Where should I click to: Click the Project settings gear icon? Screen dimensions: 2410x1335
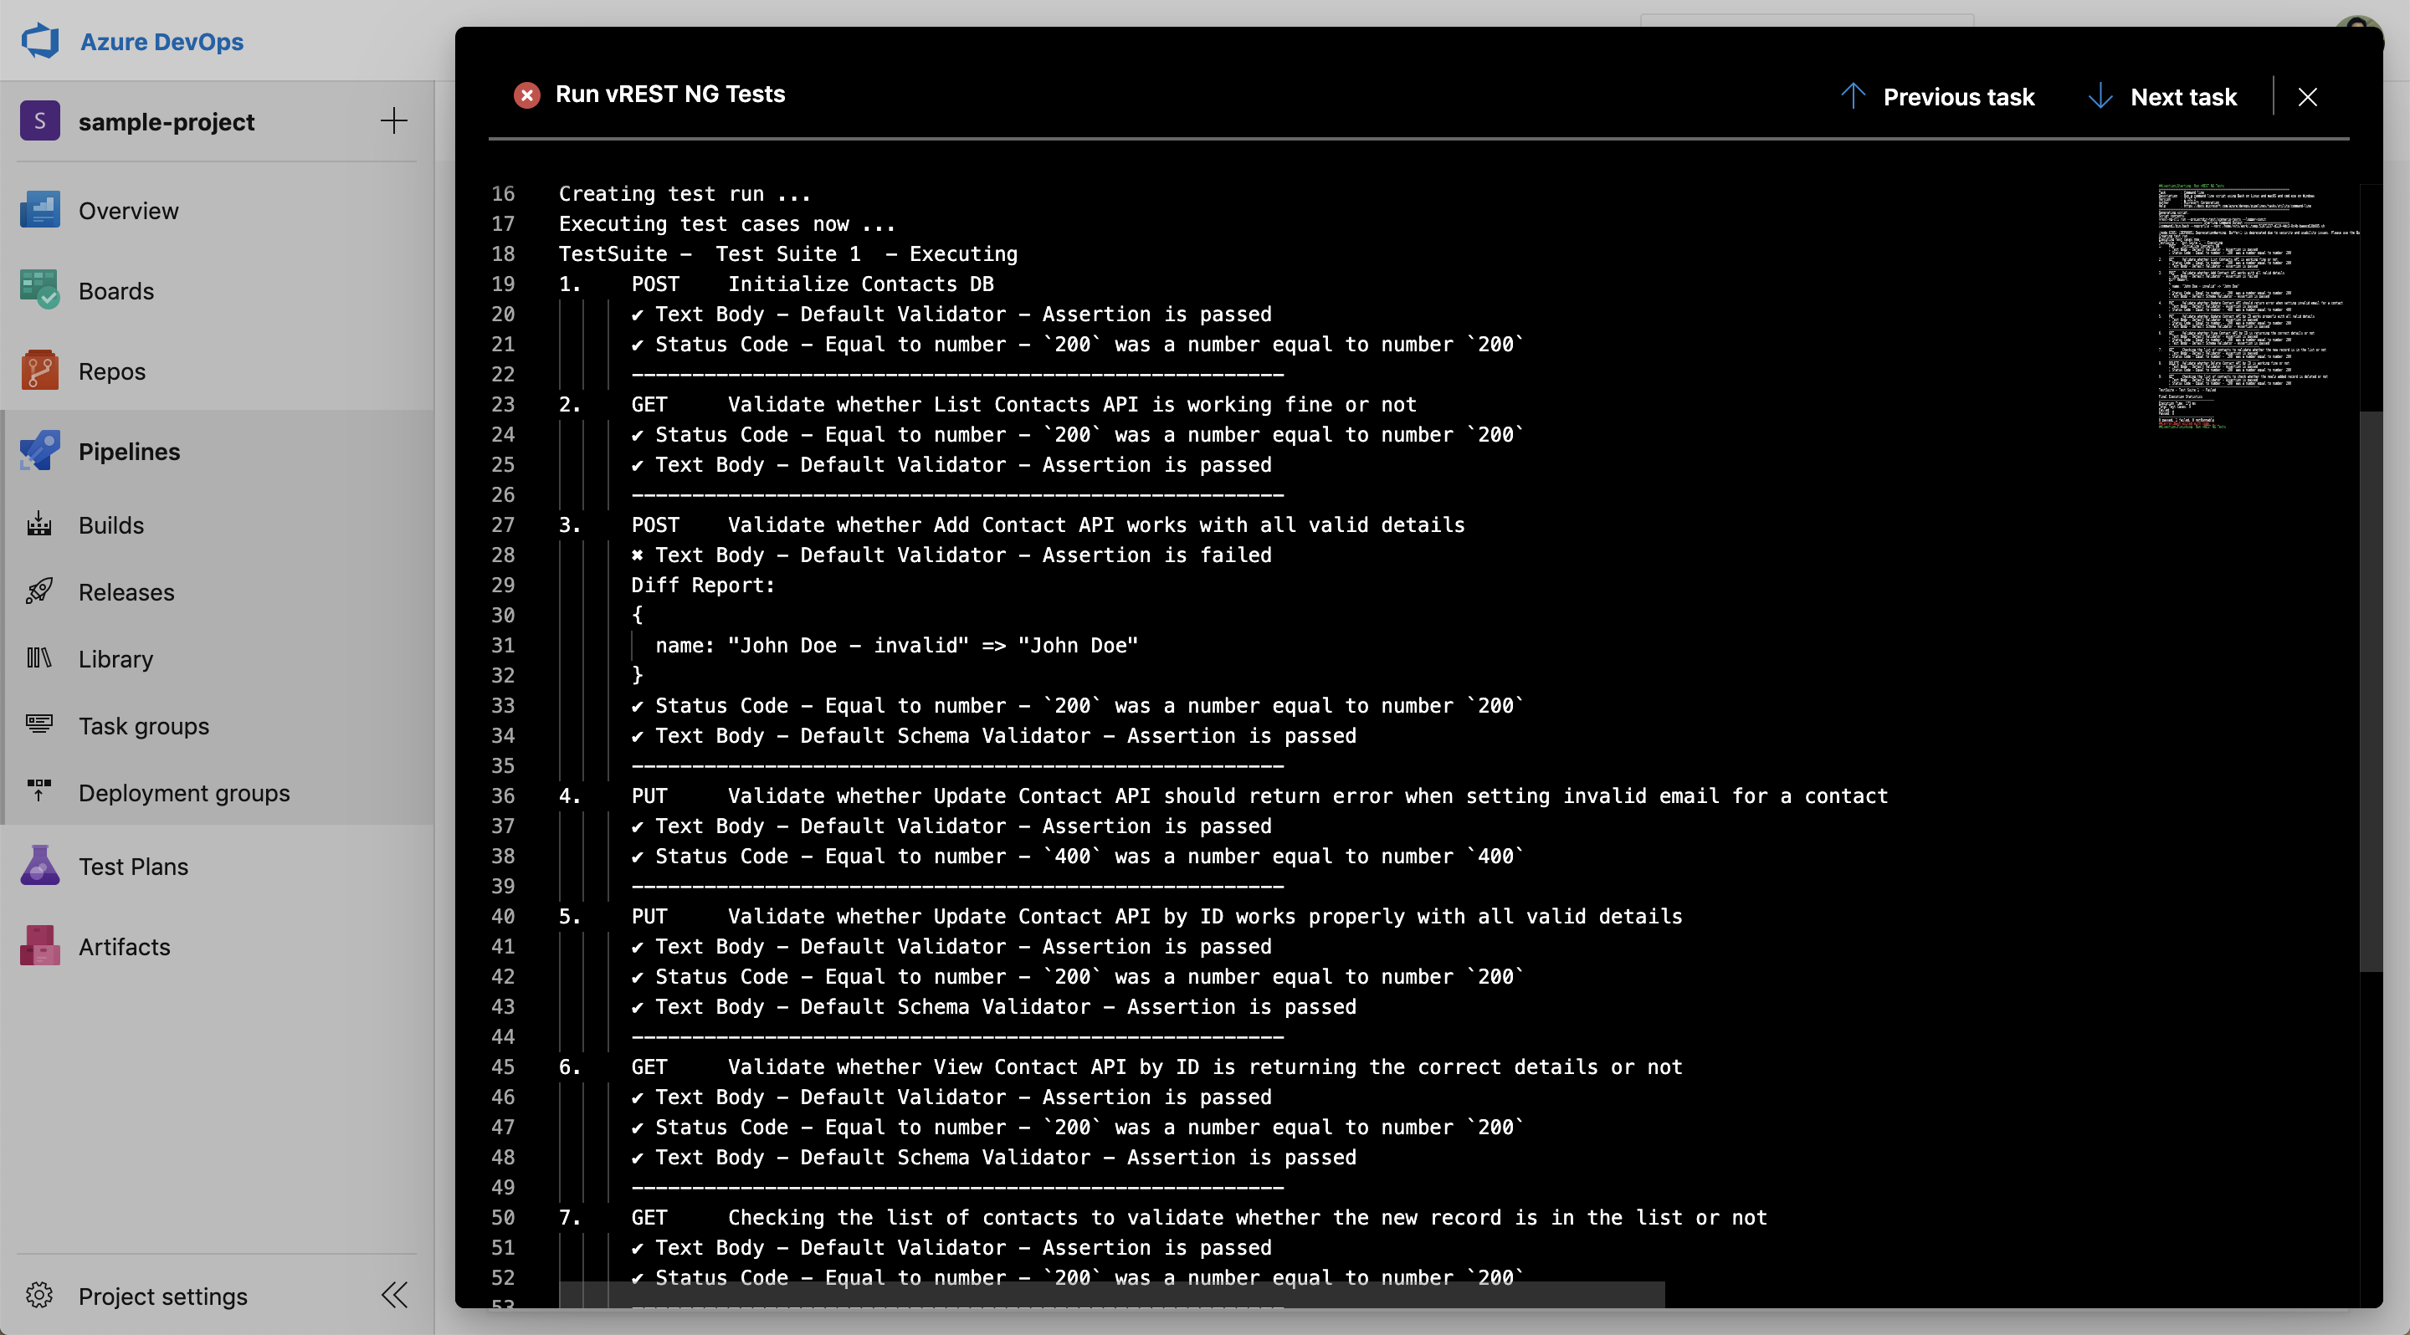pos(39,1295)
